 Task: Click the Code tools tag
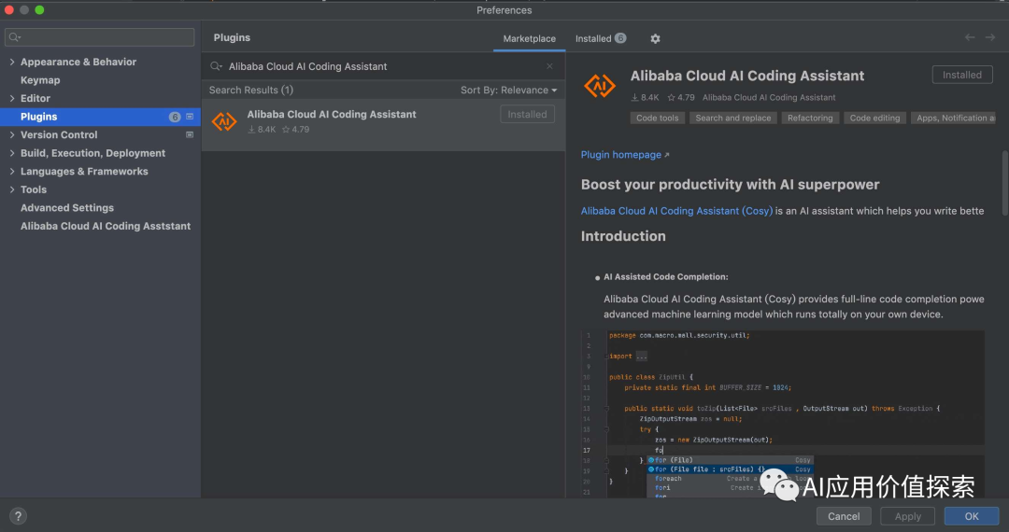657,119
